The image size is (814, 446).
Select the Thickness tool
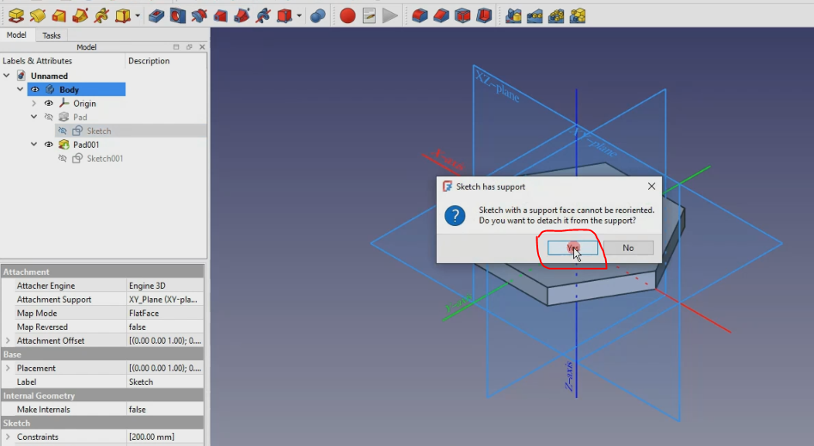484,16
